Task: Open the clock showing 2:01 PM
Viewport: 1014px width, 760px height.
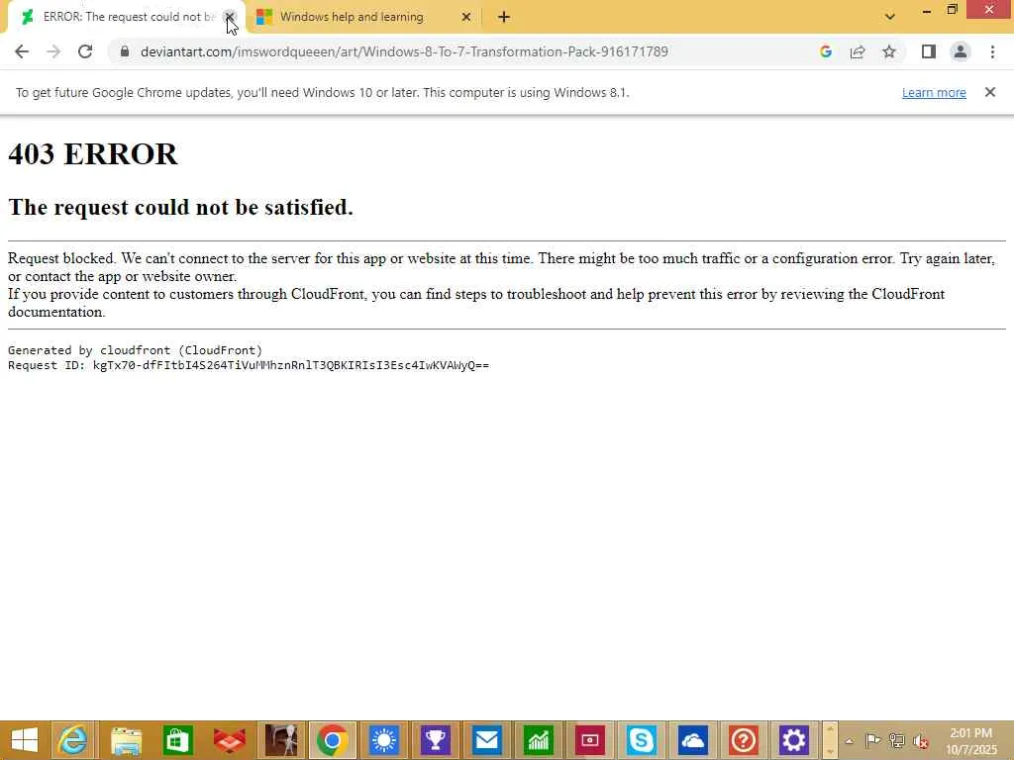Action: coord(970,741)
